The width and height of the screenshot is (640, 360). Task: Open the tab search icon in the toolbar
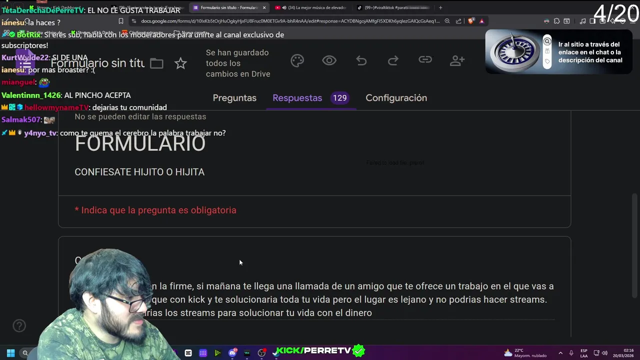click(x=566, y=21)
